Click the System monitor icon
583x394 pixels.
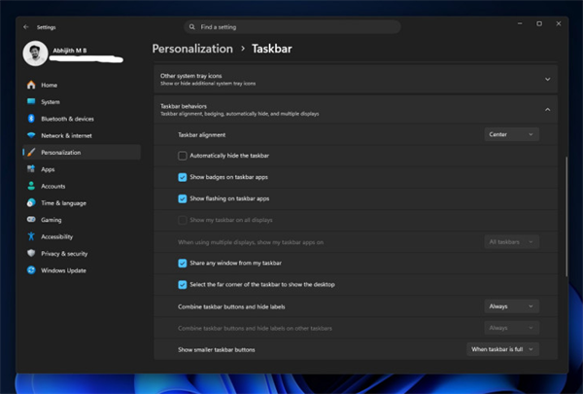(31, 102)
